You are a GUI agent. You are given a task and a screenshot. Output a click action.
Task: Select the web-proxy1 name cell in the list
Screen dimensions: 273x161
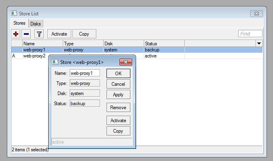[x=43, y=50]
